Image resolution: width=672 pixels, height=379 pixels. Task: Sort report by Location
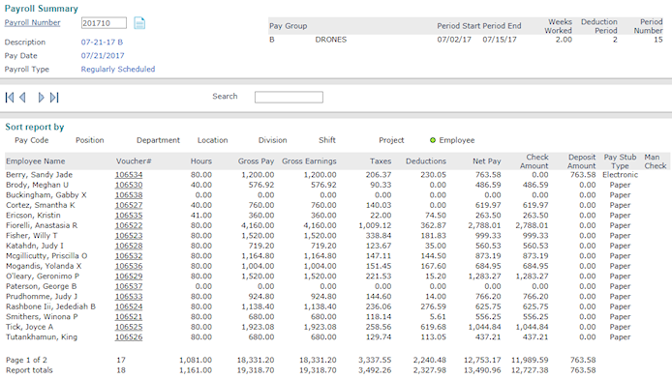[213, 140]
